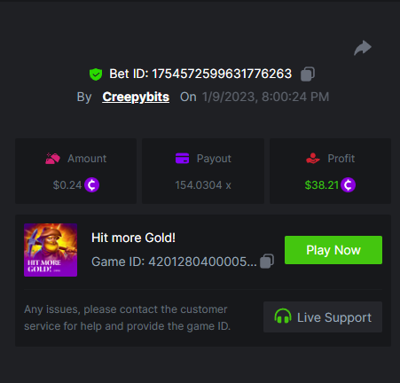Click the green verified shield icon
Image resolution: width=400 pixels, height=383 pixels.
[x=96, y=74]
